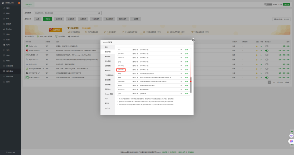The image size is (294, 155).
Task: Open the frp管理器 recent-use shortcut
Action: (60, 36)
